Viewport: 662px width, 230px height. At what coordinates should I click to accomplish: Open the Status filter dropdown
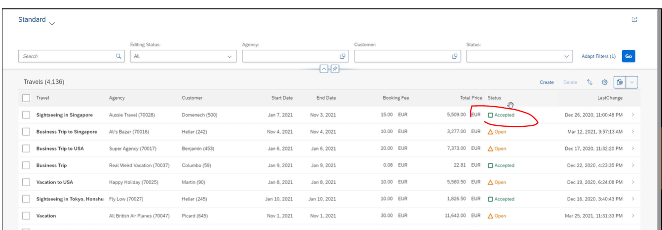(519, 56)
